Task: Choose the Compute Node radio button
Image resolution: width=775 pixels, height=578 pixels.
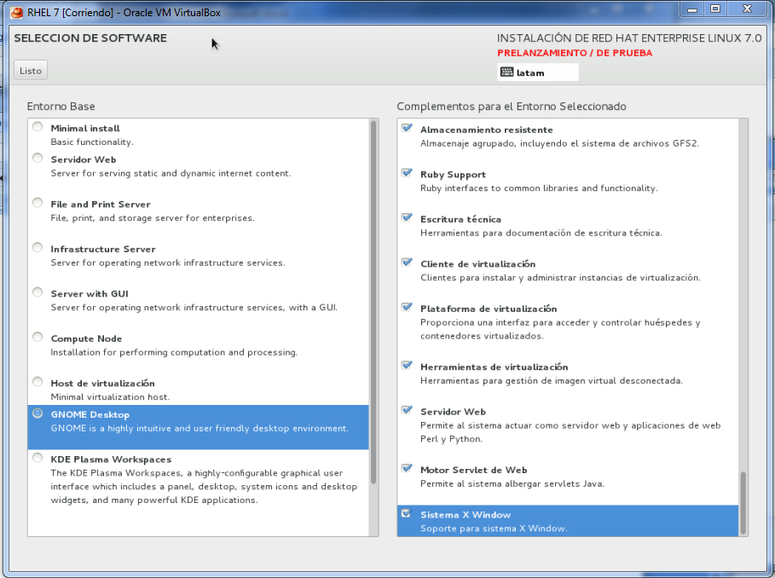Action: (38, 337)
